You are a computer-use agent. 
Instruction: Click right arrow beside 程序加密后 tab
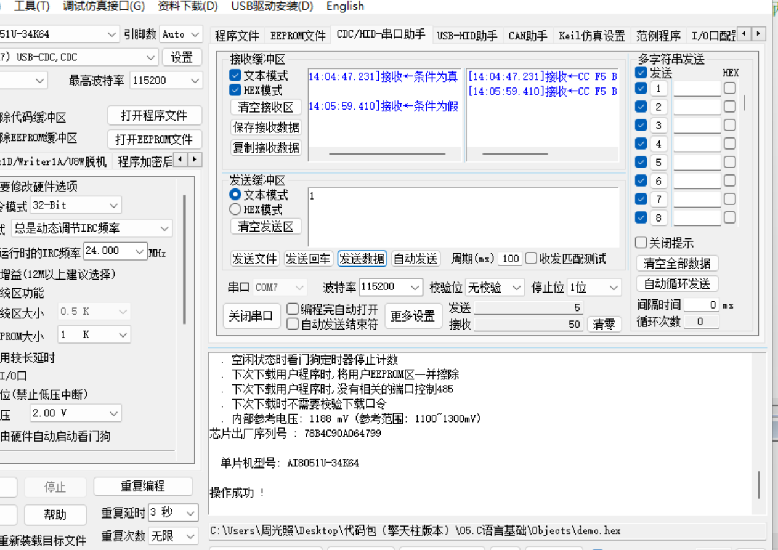coord(195,160)
